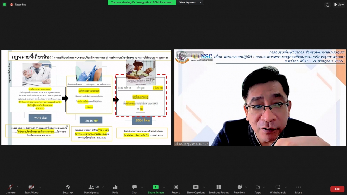Switch layout using the View button

339,5
